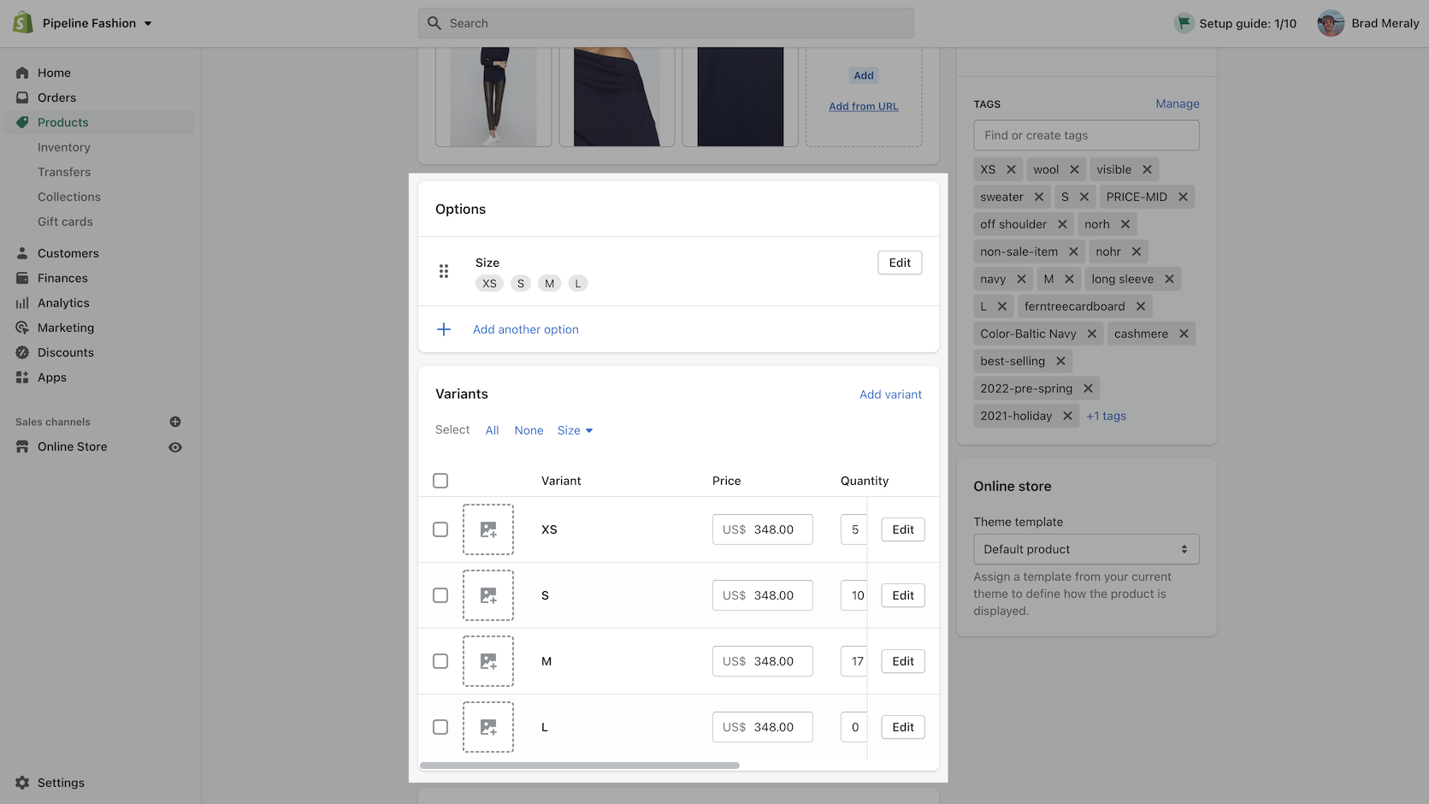1429x804 pixels.
Task: Add a sales channel with plus icon
Action: [x=175, y=422]
